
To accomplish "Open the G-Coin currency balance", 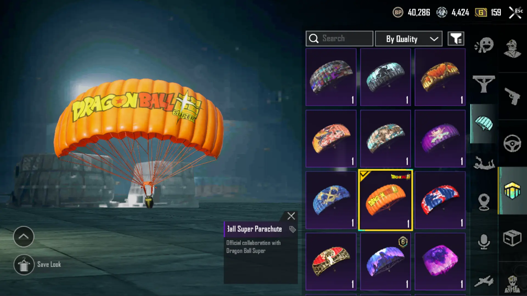I will (x=488, y=12).
